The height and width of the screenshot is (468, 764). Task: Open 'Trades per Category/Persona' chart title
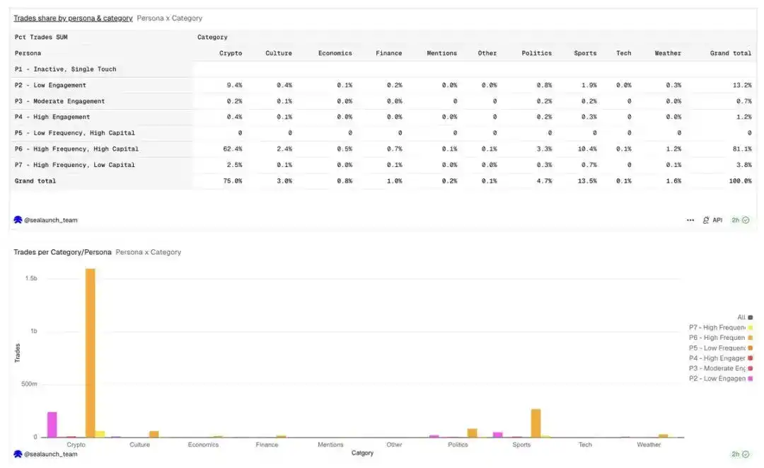62,252
